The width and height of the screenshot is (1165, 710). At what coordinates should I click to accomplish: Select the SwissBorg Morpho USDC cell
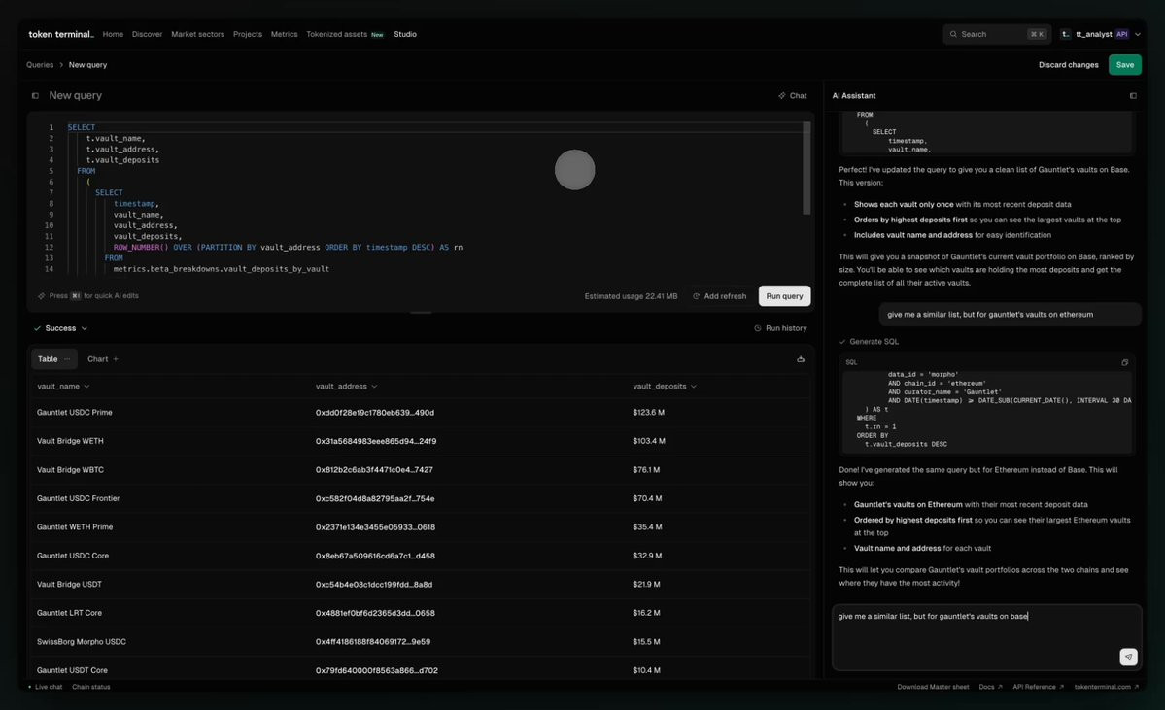pos(81,642)
